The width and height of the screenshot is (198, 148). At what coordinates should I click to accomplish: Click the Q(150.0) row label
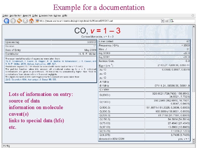(x=105, y=119)
